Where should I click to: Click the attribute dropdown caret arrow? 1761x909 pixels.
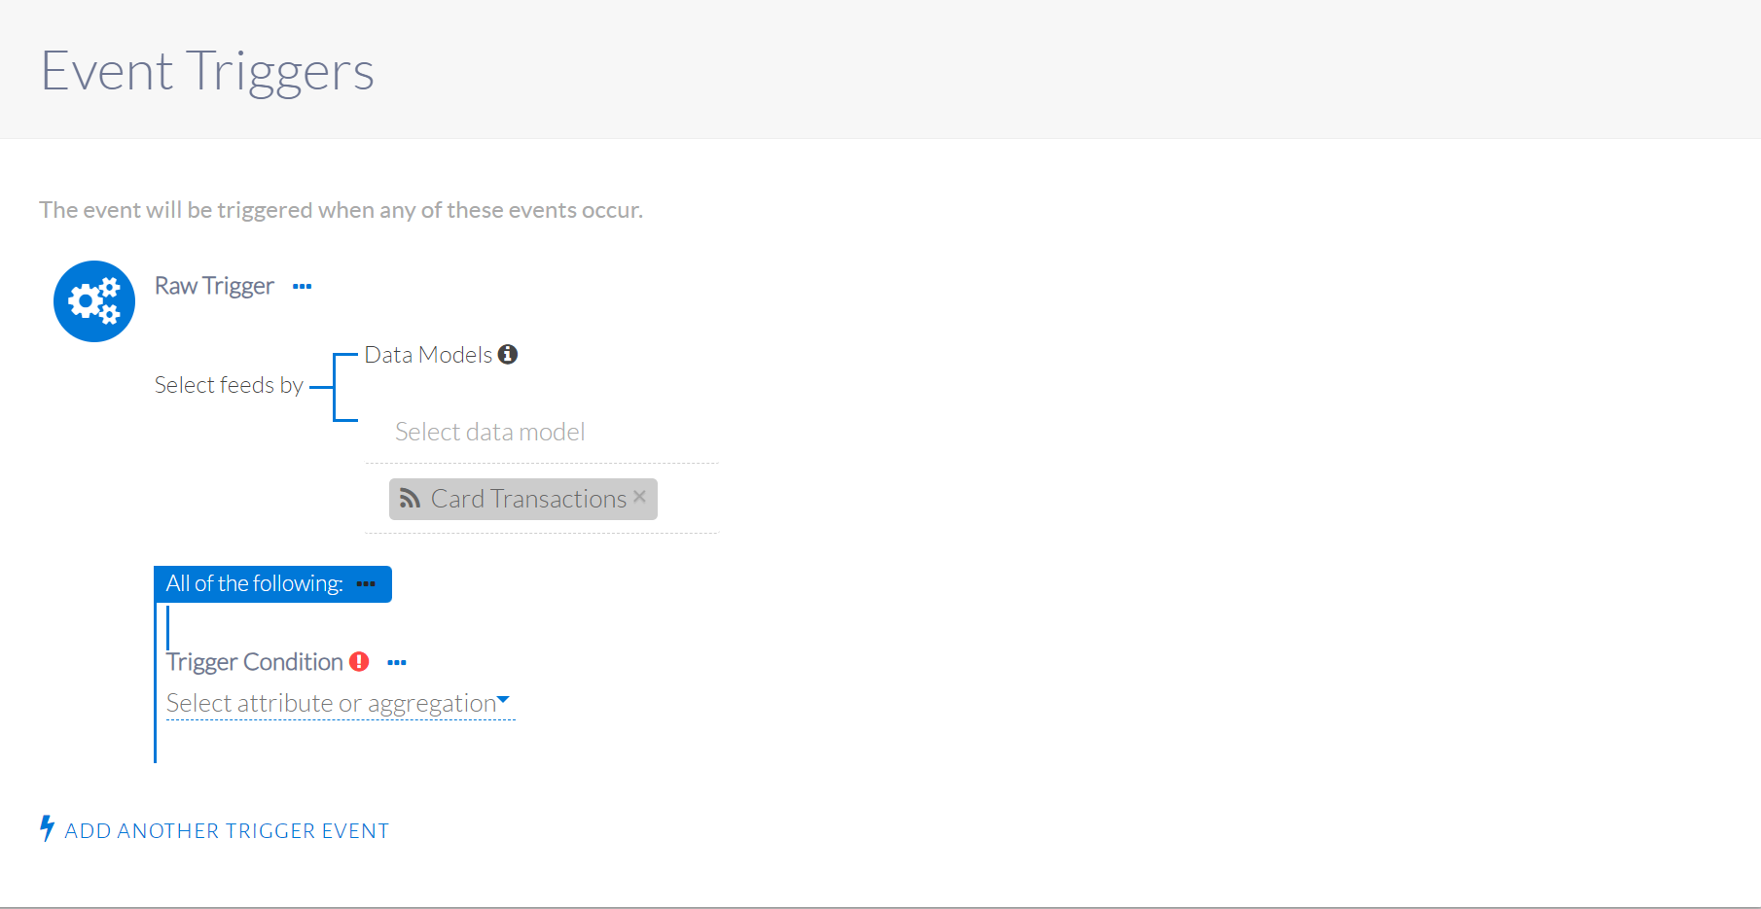coord(503,700)
